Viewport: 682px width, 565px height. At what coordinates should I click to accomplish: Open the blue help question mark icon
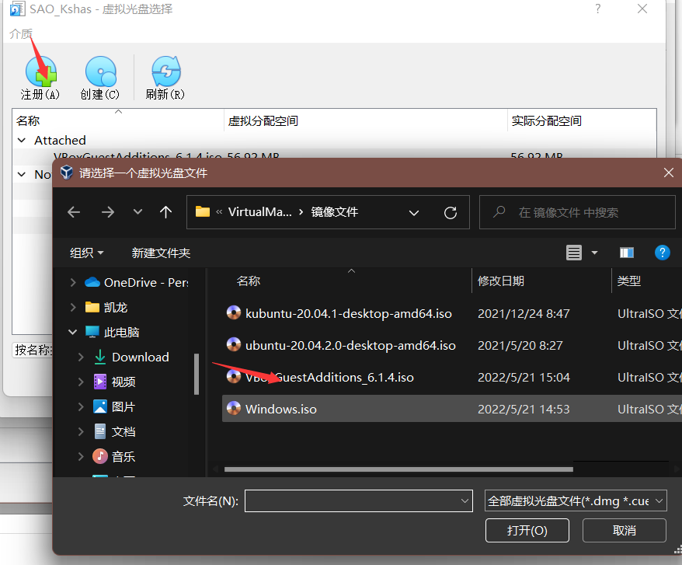(x=662, y=253)
